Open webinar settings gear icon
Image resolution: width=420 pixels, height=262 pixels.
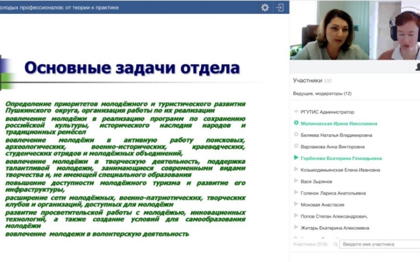coord(265,8)
